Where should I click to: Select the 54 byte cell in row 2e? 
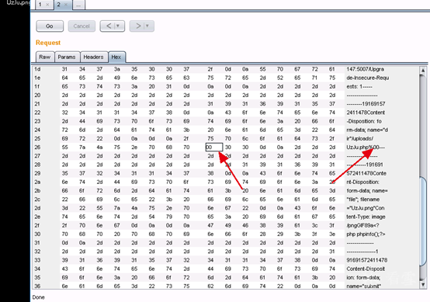pyautogui.click(x=151, y=217)
